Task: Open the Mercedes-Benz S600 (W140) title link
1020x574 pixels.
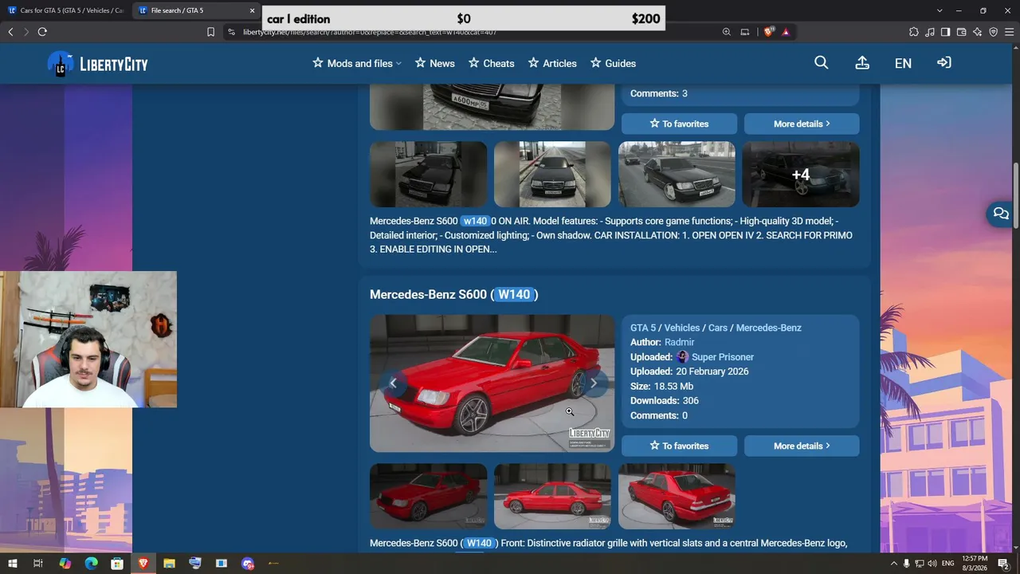Action: [453, 294]
